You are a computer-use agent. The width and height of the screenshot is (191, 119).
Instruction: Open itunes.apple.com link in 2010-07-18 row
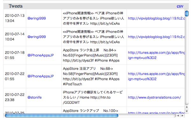click(x=156, y=55)
